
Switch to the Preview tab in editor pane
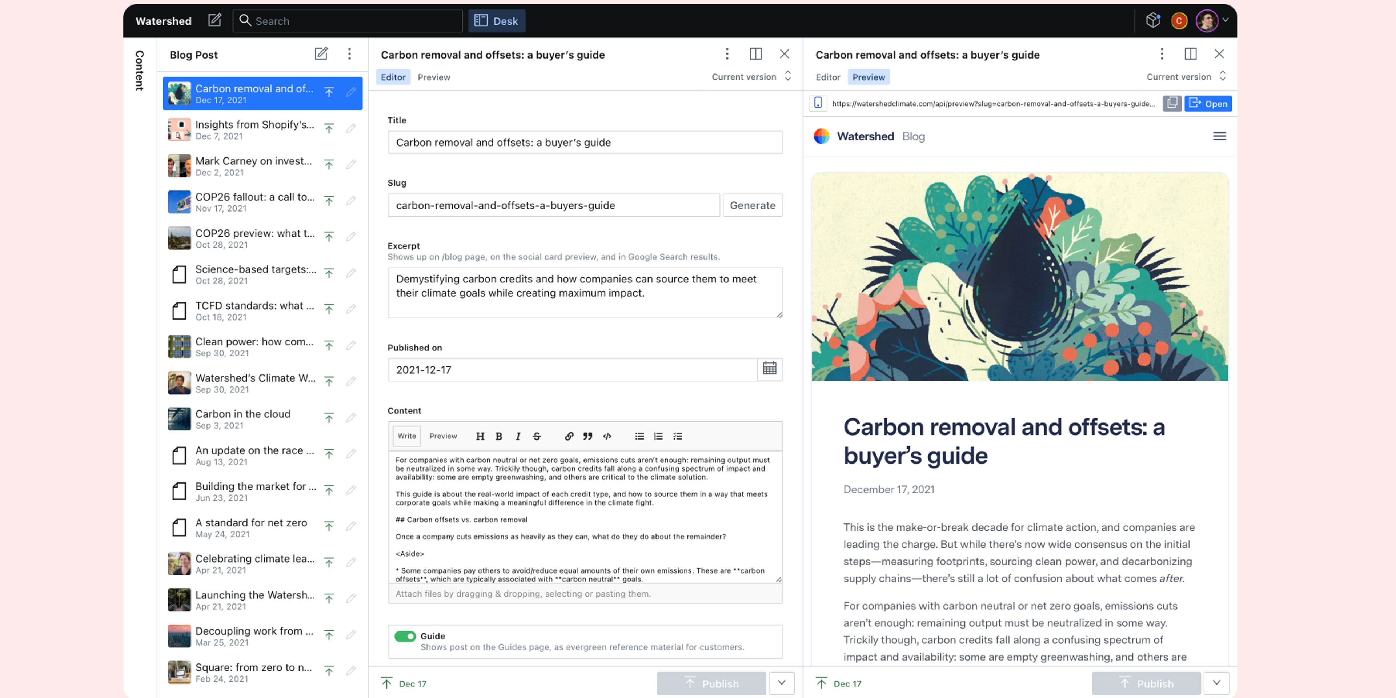click(434, 77)
